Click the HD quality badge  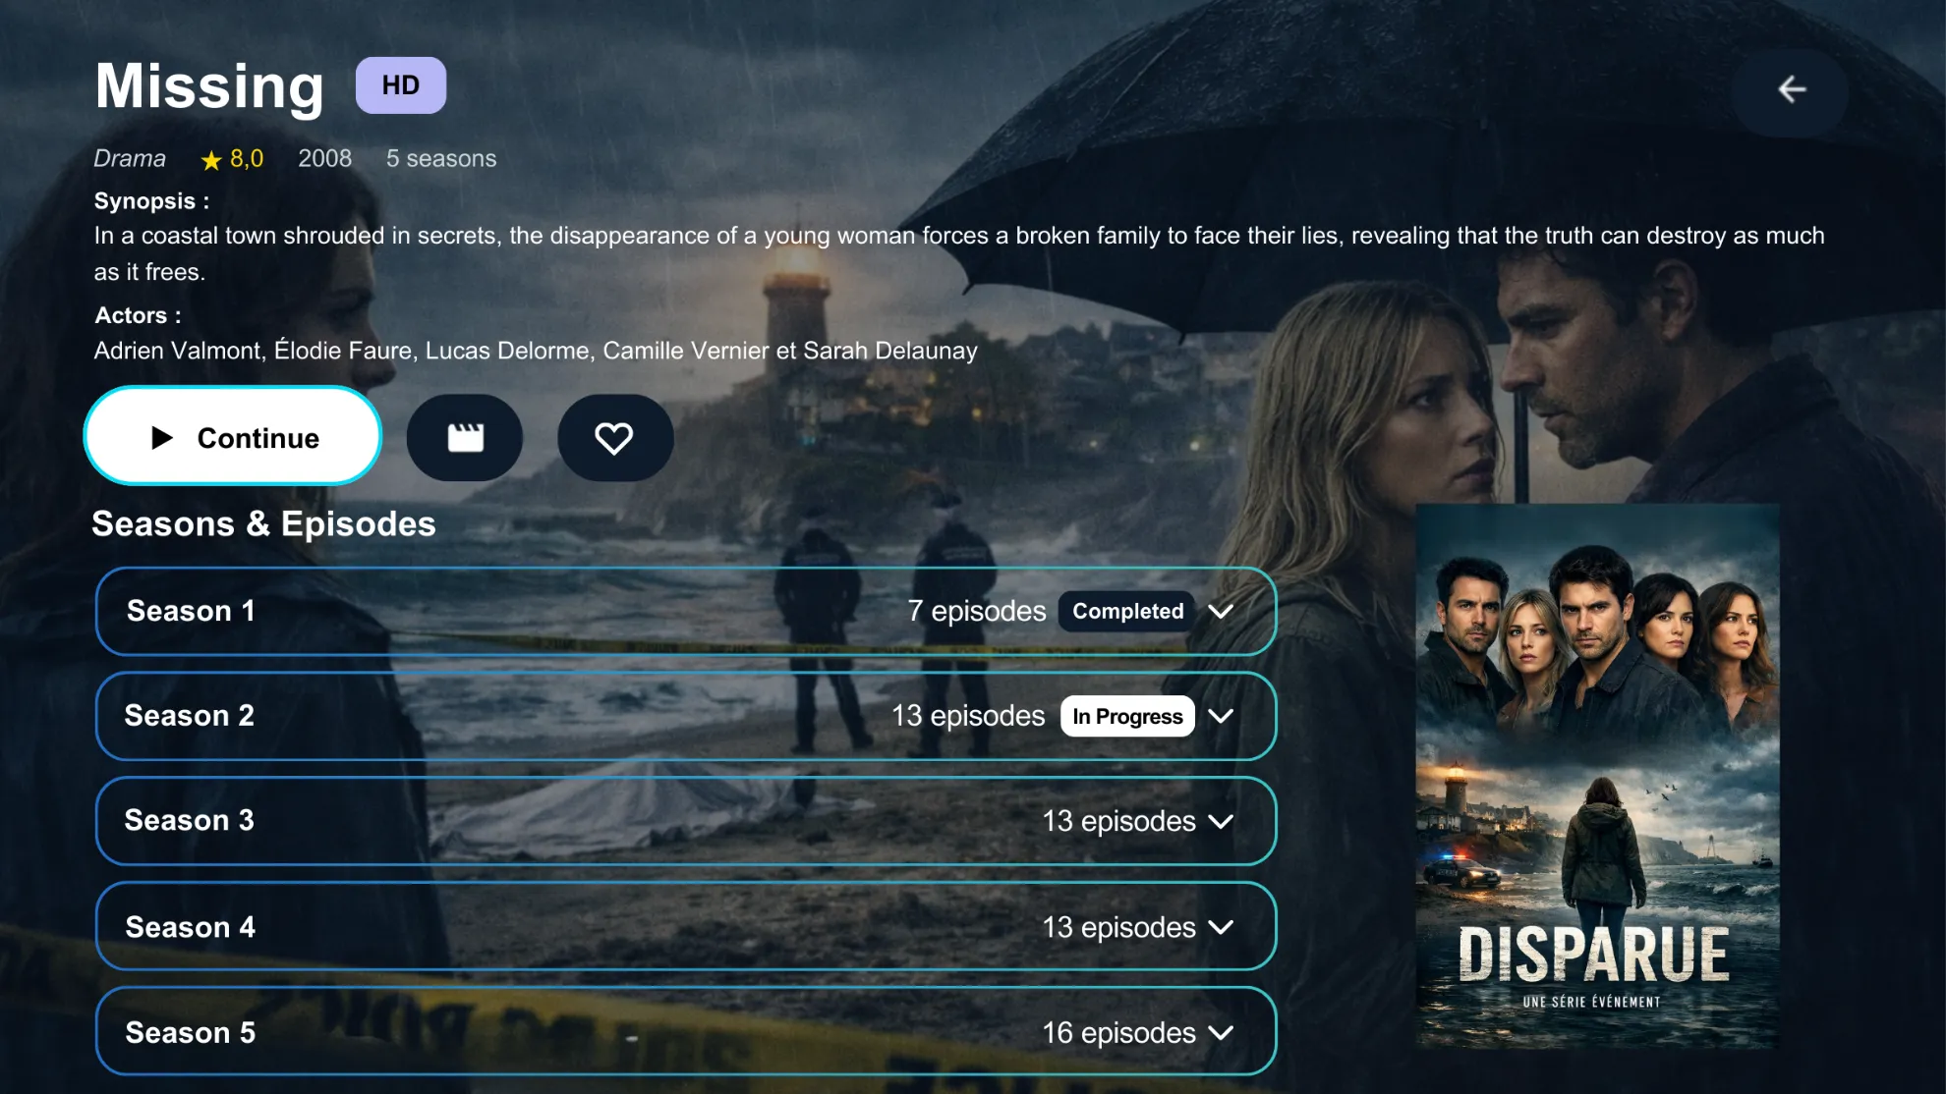tap(400, 85)
